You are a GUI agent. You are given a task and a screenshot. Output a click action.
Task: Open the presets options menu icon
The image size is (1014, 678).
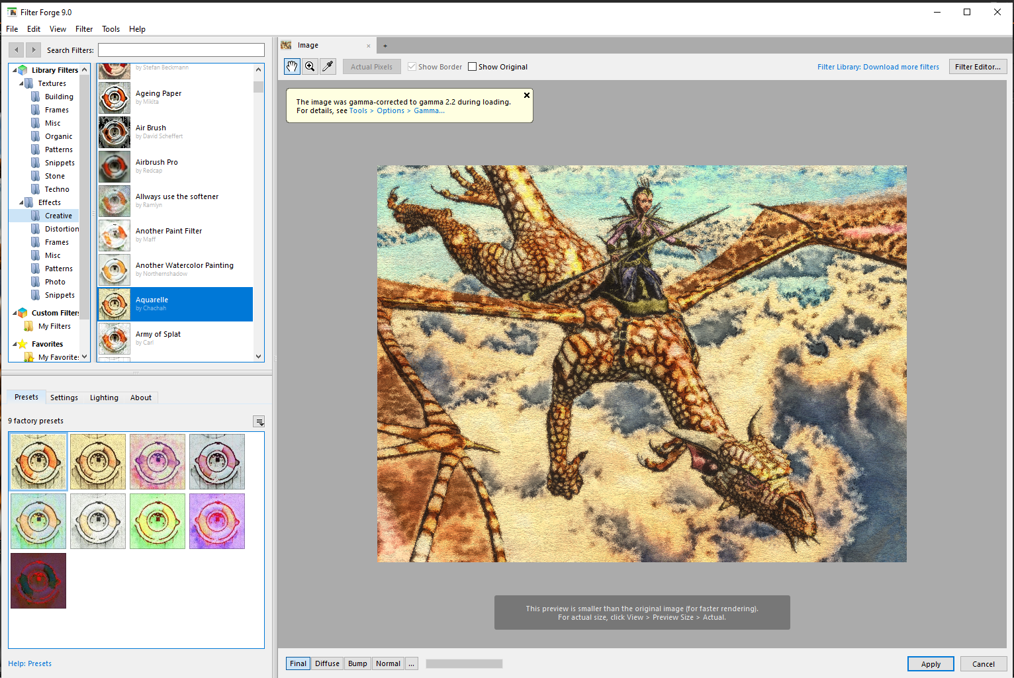(x=259, y=421)
